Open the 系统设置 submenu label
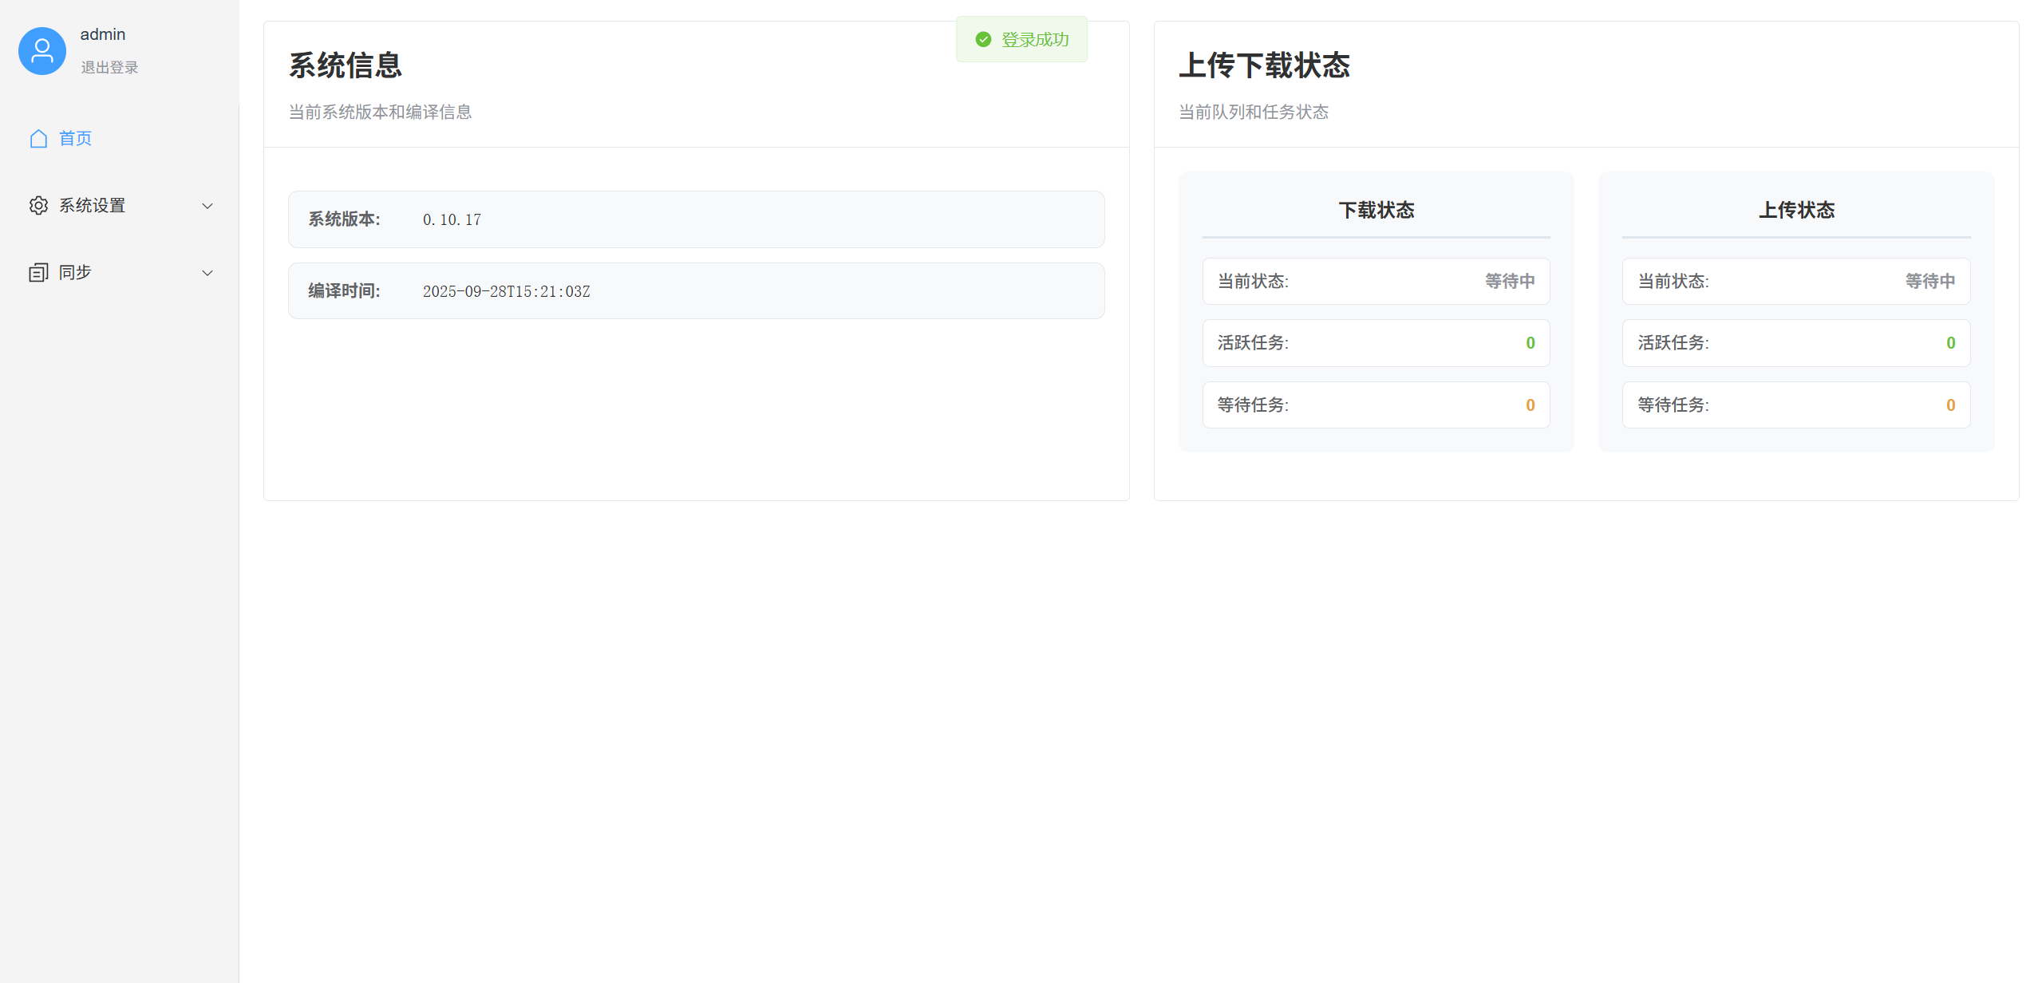This screenshot has width=2042, height=983. pos(93,206)
